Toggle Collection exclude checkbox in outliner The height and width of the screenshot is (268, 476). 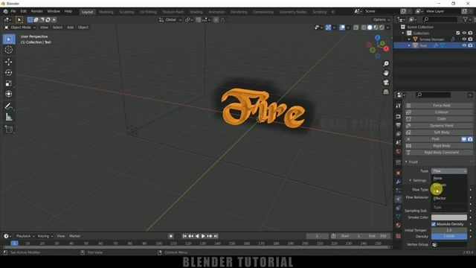click(x=458, y=33)
